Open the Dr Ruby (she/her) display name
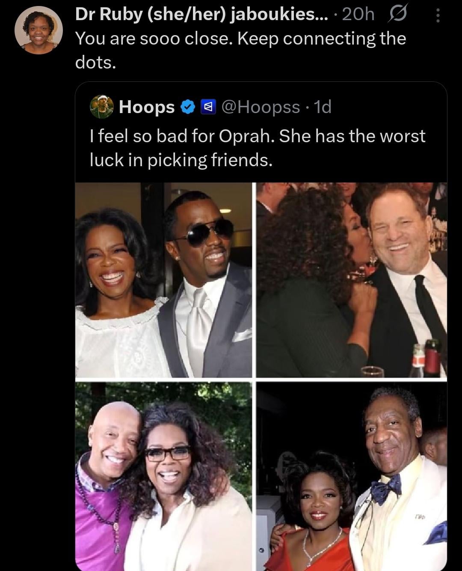 coord(151,15)
